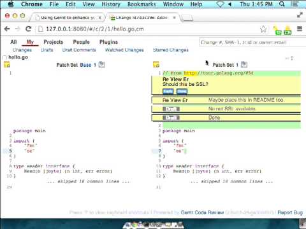Open the Chrome hamburger menu

click(x=300, y=29)
